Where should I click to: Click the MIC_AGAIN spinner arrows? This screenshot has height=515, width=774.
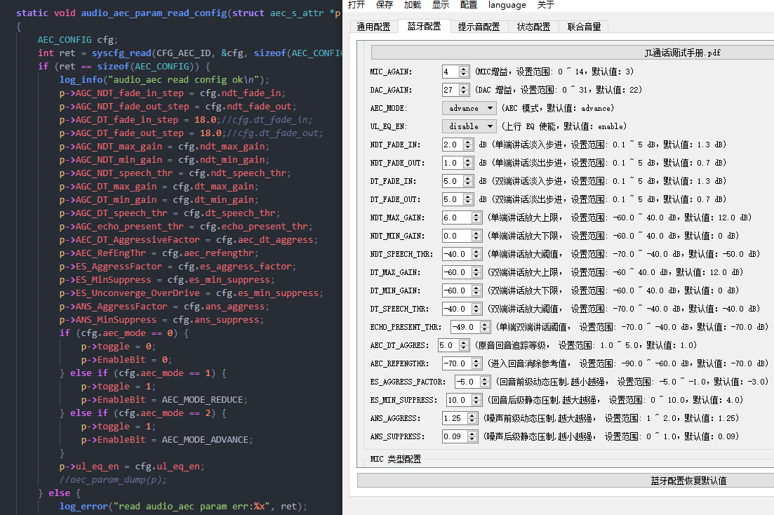(464, 72)
